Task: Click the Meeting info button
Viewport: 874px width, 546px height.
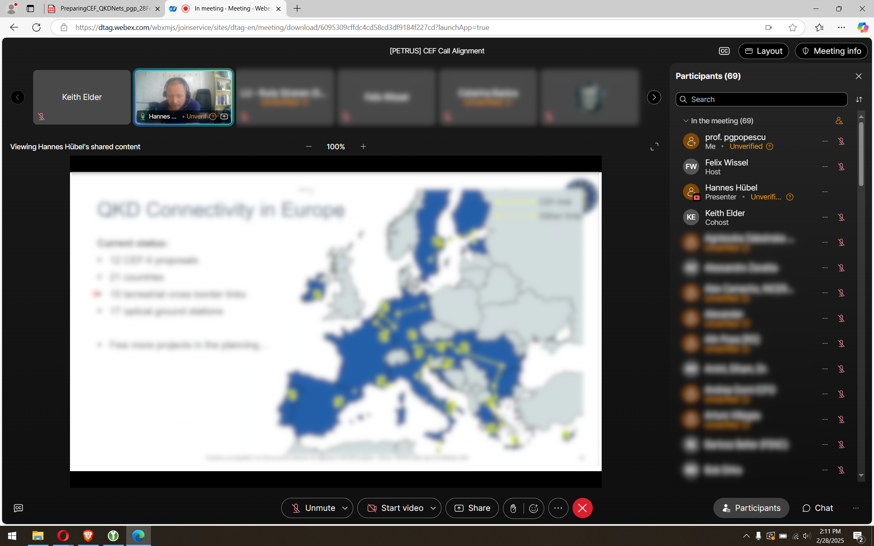Action: pyautogui.click(x=831, y=51)
